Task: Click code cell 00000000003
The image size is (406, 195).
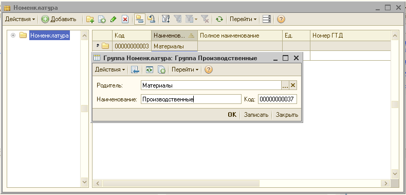Action: coord(132,46)
